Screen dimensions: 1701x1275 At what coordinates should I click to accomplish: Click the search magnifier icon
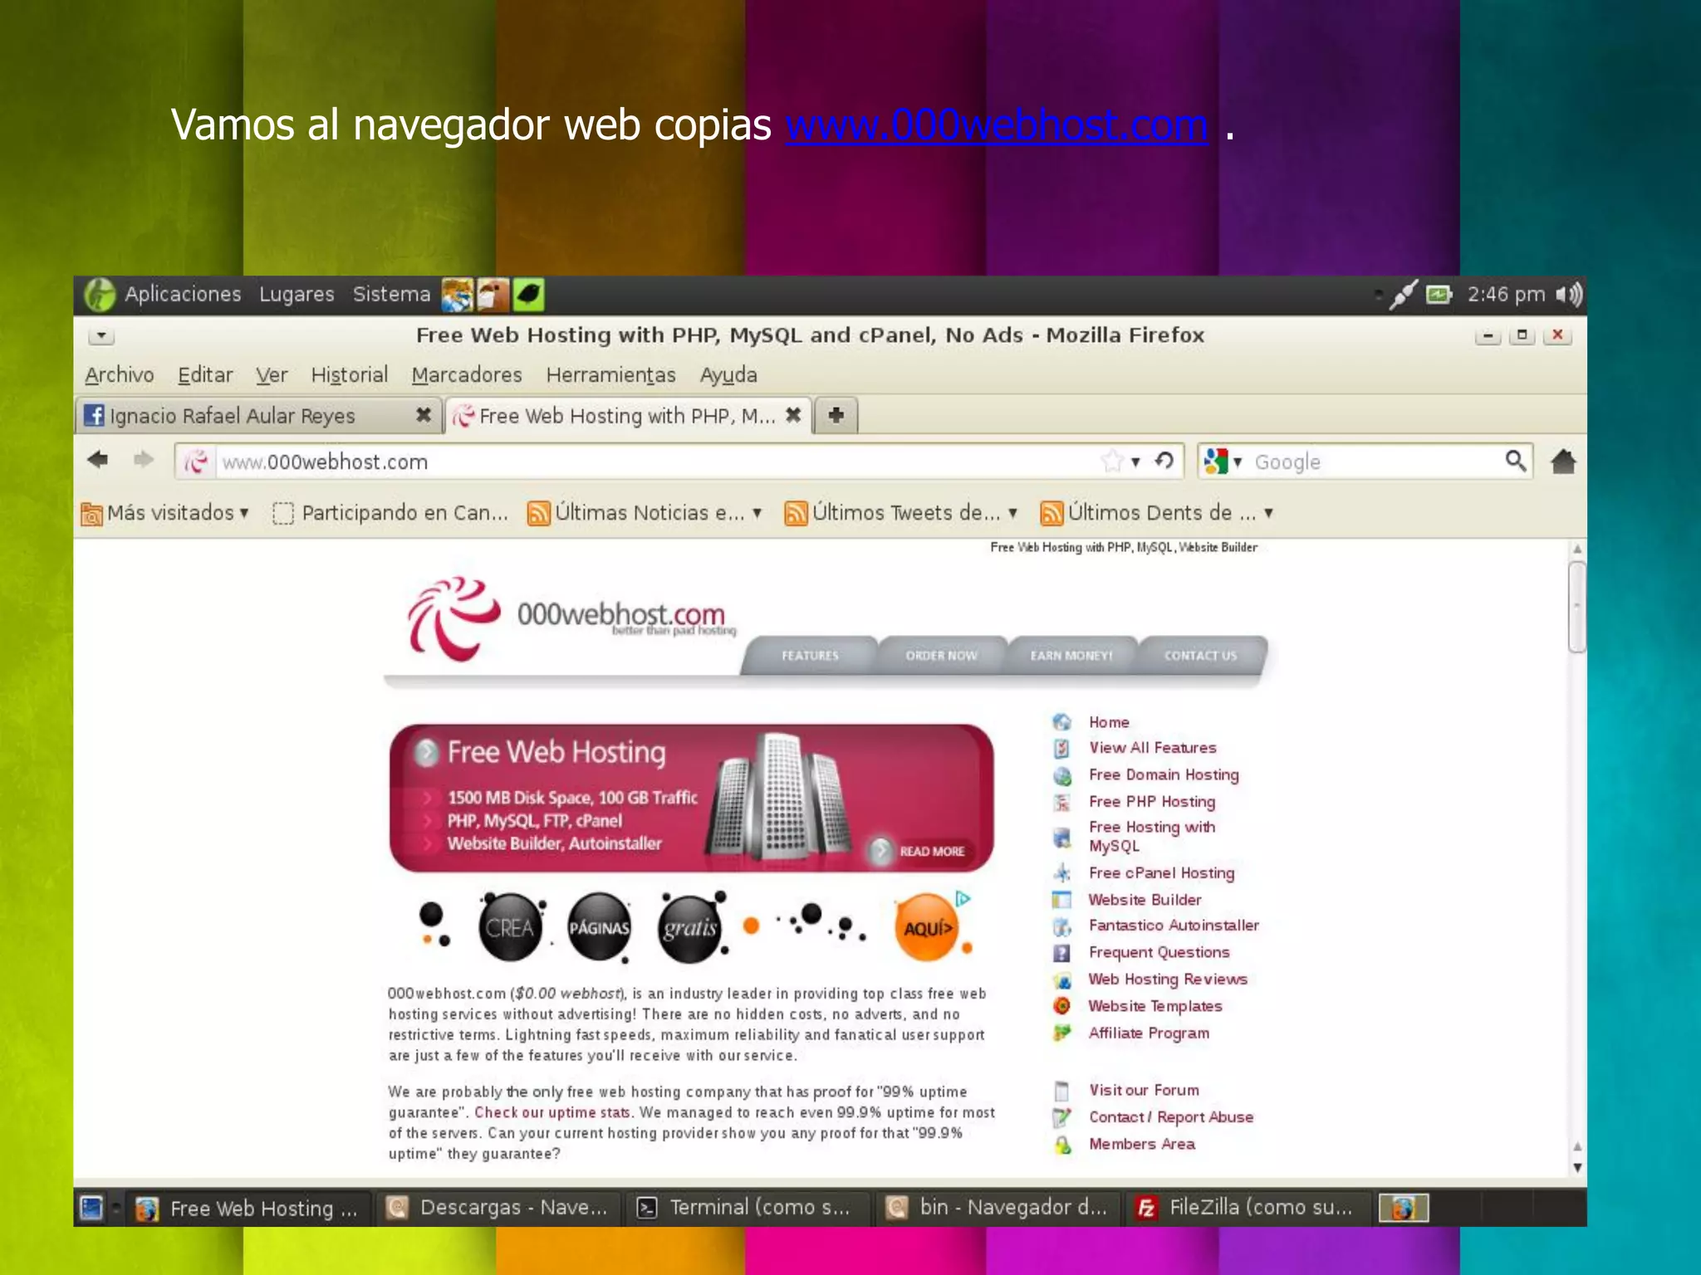pyautogui.click(x=1516, y=461)
